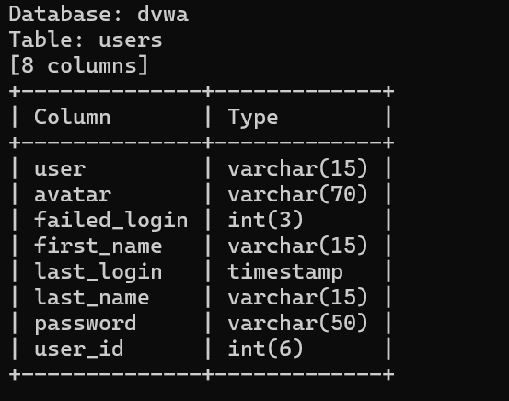Click the 'timestamp' type value
509x401 pixels.
click(x=285, y=272)
